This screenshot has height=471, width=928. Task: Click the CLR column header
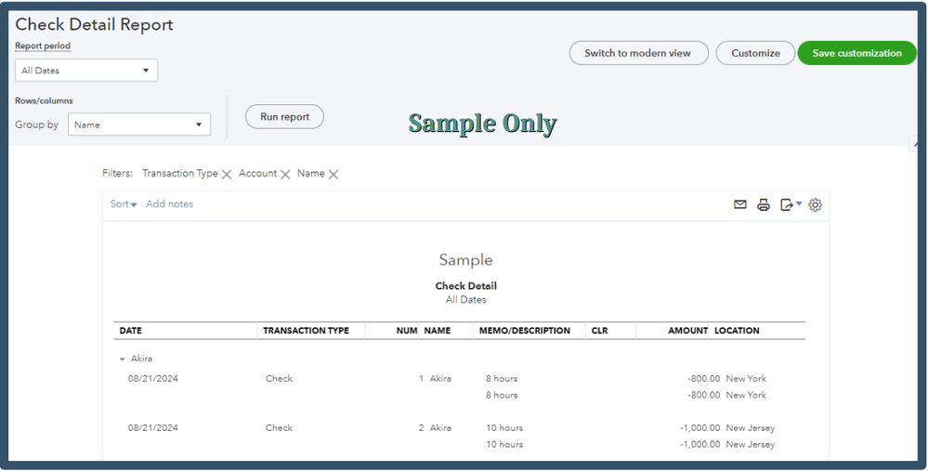599,331
